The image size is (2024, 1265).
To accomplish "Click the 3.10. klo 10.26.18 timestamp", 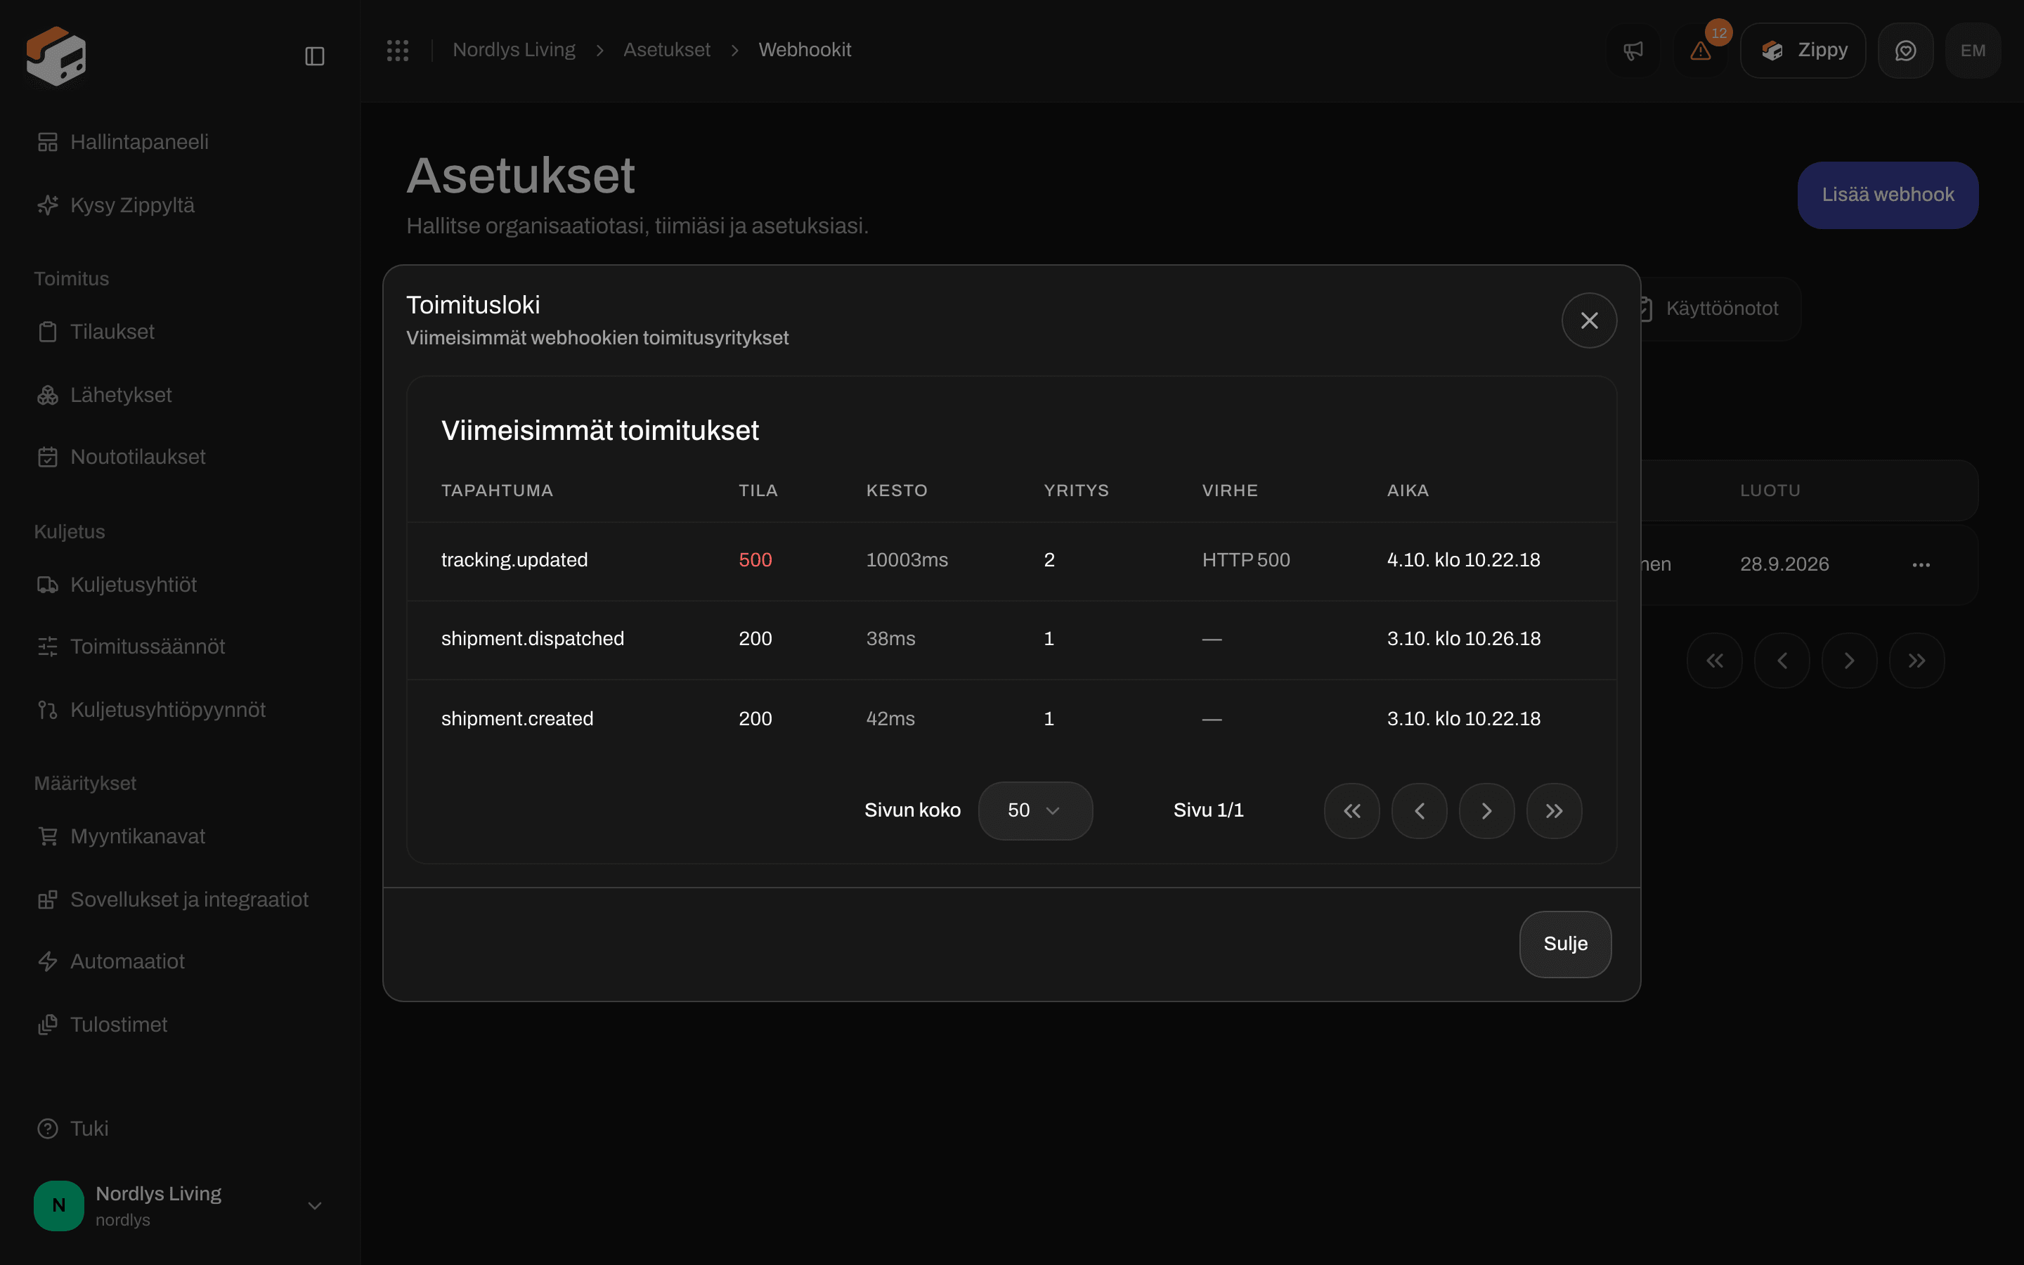I will (x=1462, y=640).
